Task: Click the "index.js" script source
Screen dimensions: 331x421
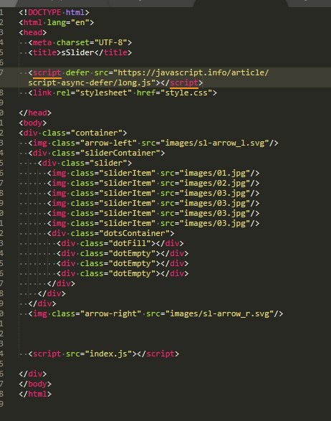Action: pyautogui.click(x=109, y=354)
